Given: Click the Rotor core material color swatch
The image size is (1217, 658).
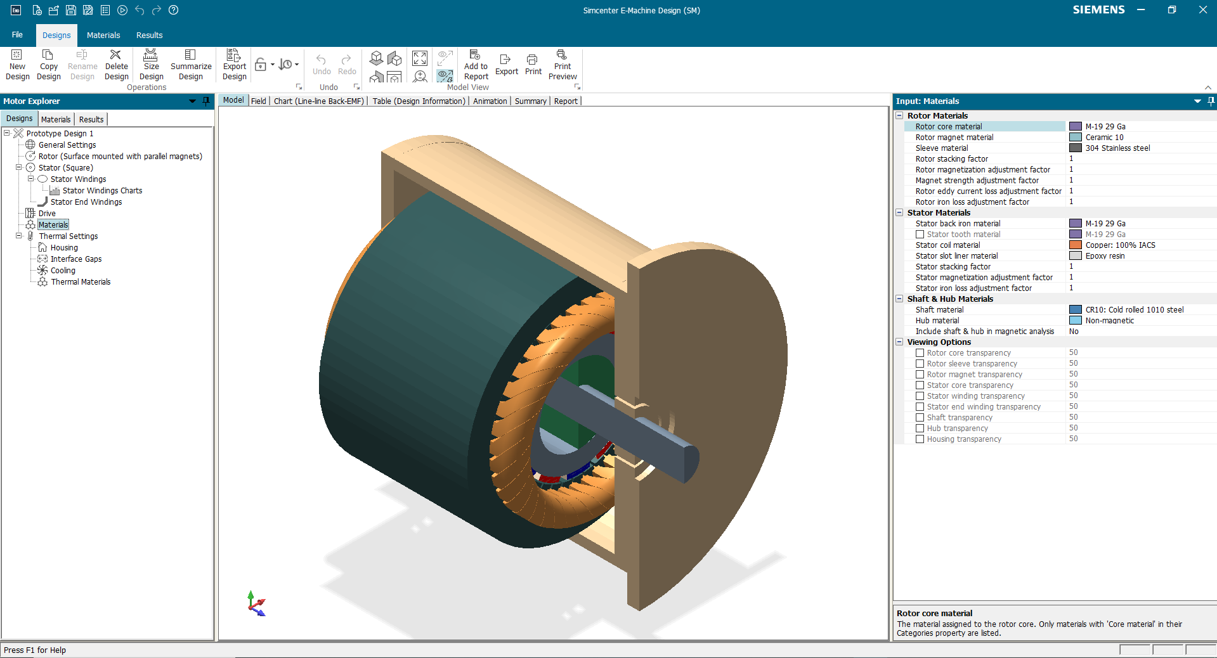Looking at the screenshot, I should (1076, 127).
